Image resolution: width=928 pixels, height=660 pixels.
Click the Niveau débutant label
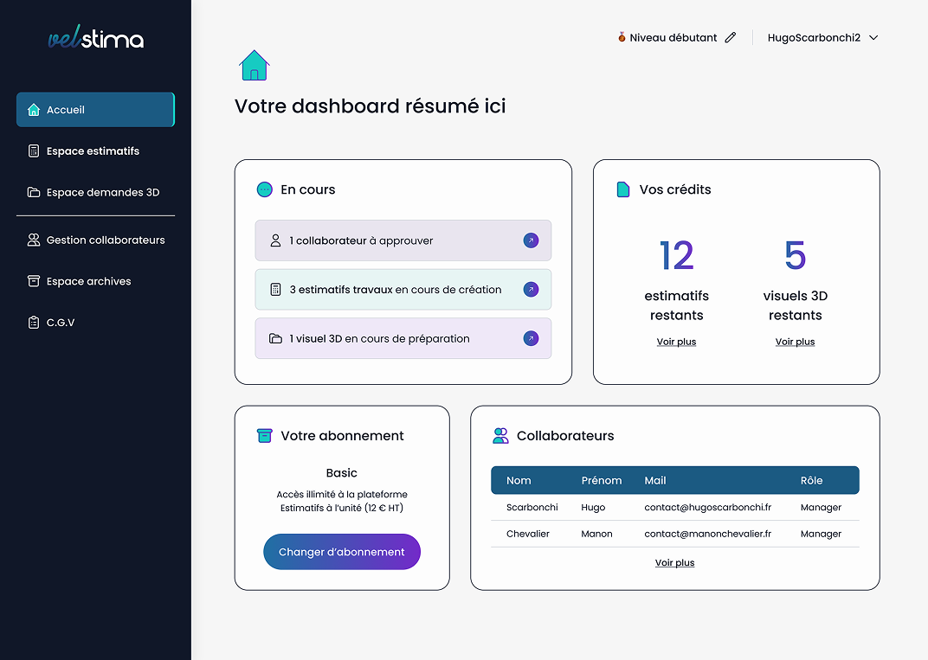pos(673,37)
